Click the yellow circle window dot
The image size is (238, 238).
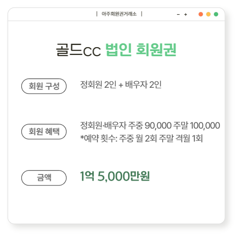[x=208, y=14]
